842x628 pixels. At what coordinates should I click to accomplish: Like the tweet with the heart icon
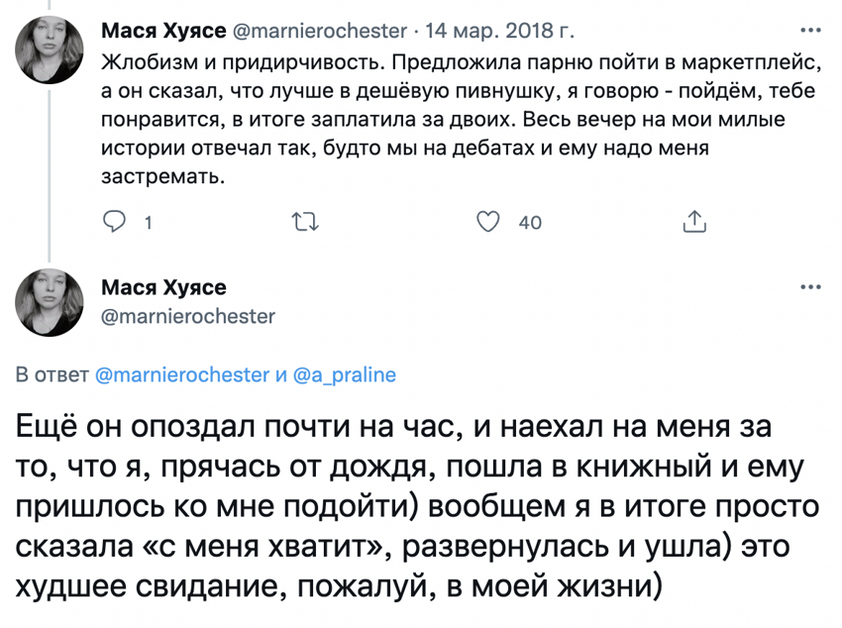(x=487, y=222)
